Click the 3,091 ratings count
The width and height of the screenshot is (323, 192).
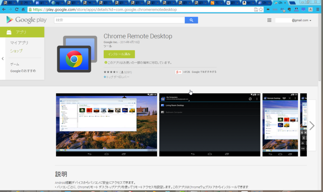[128, 72]
